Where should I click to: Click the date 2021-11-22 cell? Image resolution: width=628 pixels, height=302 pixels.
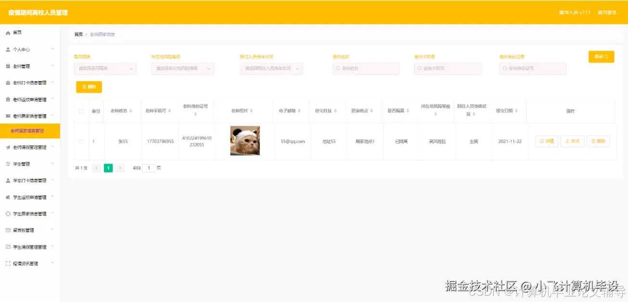(x=510, y=141)
